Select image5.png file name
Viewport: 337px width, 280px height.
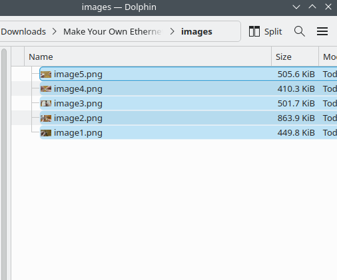pyautogui.click(x=78, y=74)
